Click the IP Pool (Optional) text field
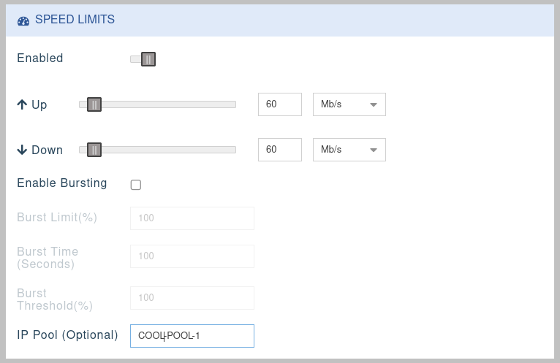The height and width of the screenshot is (363, 560). (x=192, y=336)
